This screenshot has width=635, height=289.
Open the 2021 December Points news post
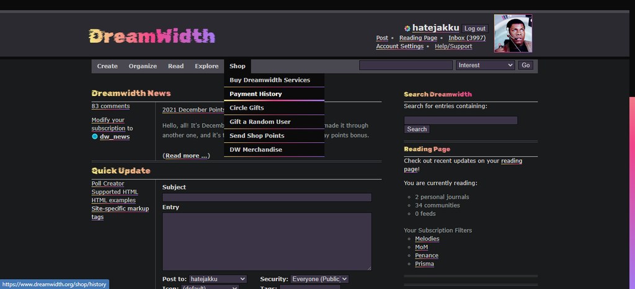193,110
